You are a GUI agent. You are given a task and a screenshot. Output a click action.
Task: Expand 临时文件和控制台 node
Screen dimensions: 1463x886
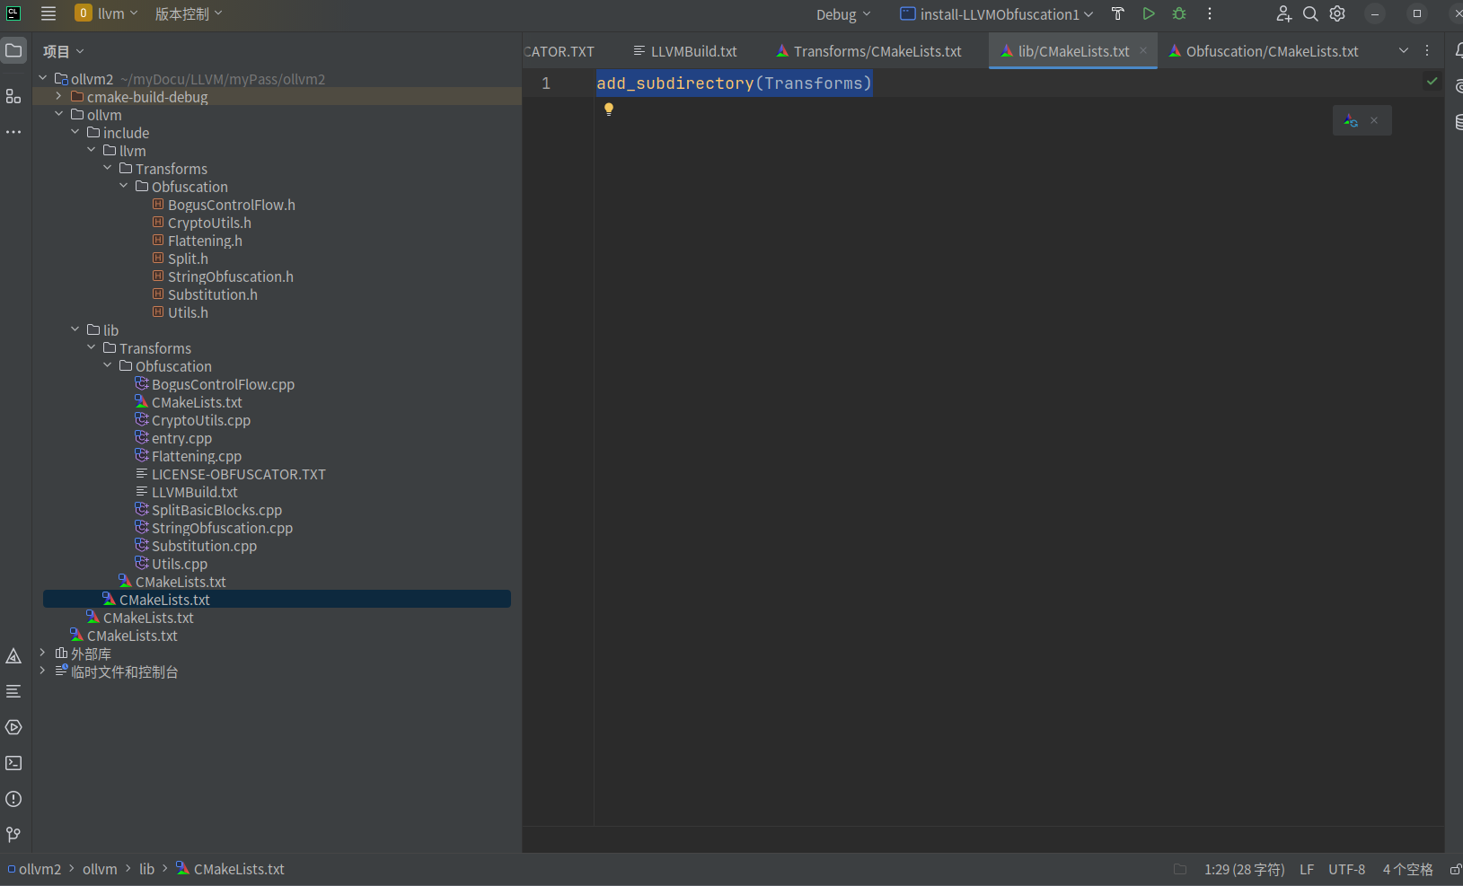pyautogui.click(x=42, y=671)
